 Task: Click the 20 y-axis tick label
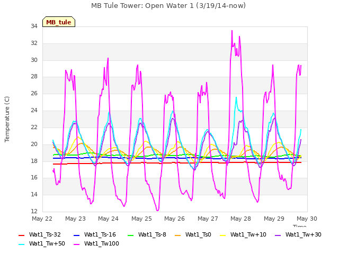coord(34,144)
